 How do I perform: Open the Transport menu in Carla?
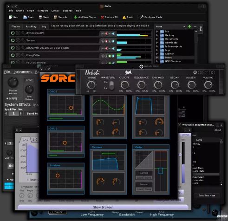coord(43,11)
